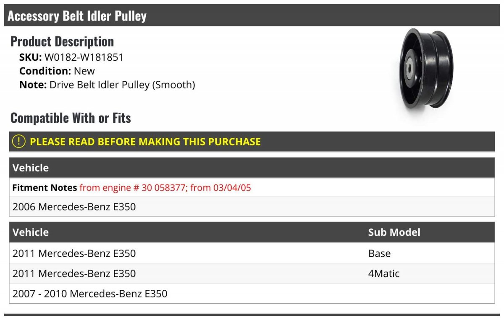This screenshot has height=320, width=504.
Task: Click the Sub Model column header
Action: [x=394, y=232]
